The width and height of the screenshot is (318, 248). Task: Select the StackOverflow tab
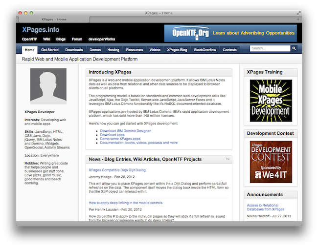pos(205,50)
